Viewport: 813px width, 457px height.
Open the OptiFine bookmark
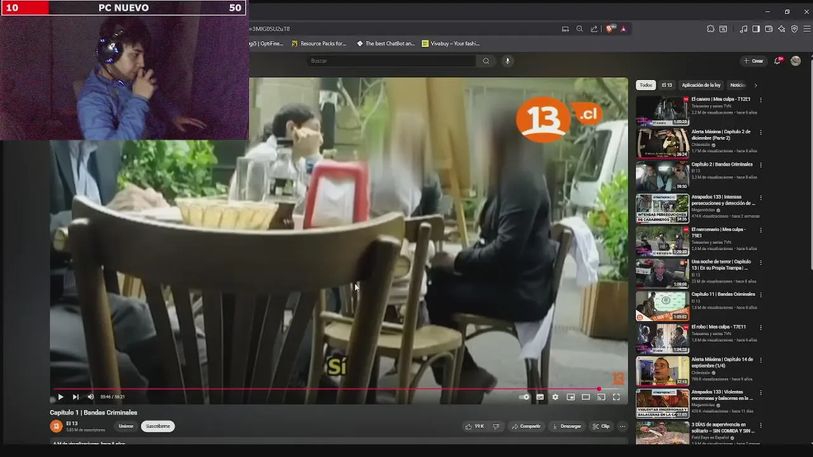click(266, 44)
